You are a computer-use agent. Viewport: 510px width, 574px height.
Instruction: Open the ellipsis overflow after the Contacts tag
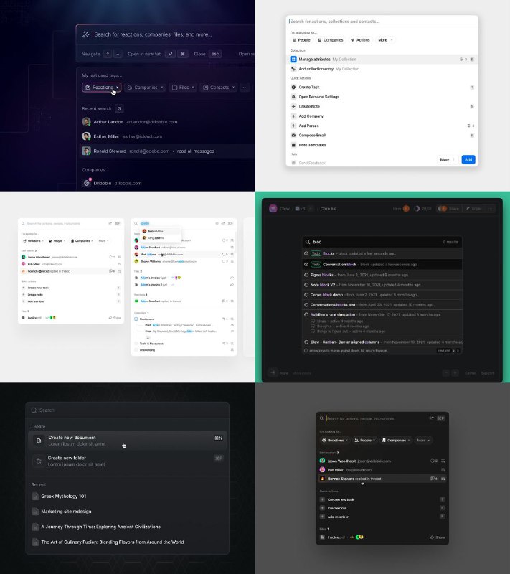245,88
